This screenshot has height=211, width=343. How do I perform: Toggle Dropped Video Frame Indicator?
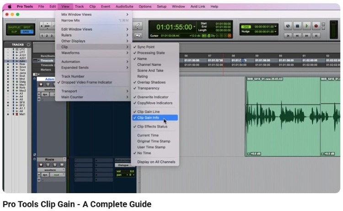93,82
